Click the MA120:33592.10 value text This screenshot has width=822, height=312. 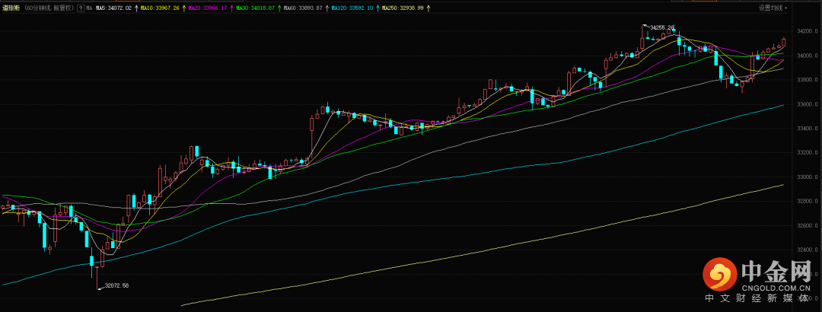353,8
